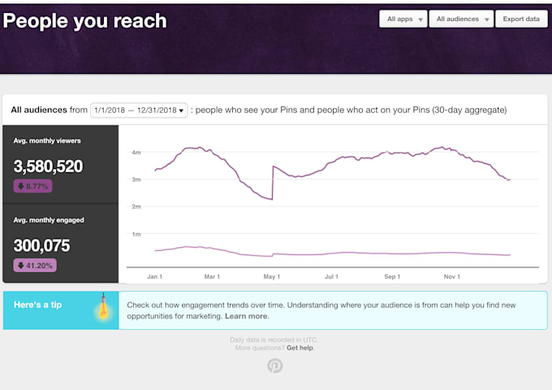Click the Nov 1 marker on the chart axis
The image size is (552, 390).
451,276
